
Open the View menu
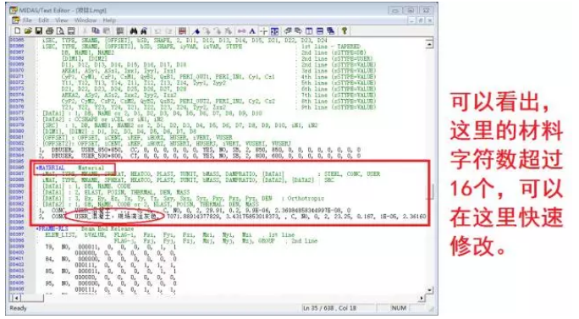pos(61,20)
